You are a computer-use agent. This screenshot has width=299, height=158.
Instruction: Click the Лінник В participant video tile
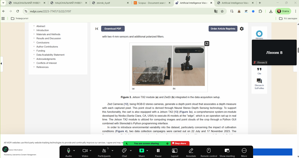click(x=274, y=52)
